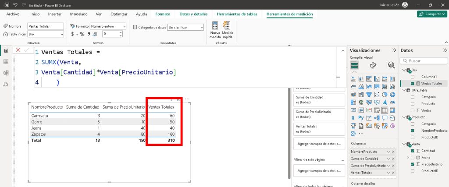The height and width of the screenshot is (187, 449).
Task: Click the Compartir button
Action: tap(432, 14)
